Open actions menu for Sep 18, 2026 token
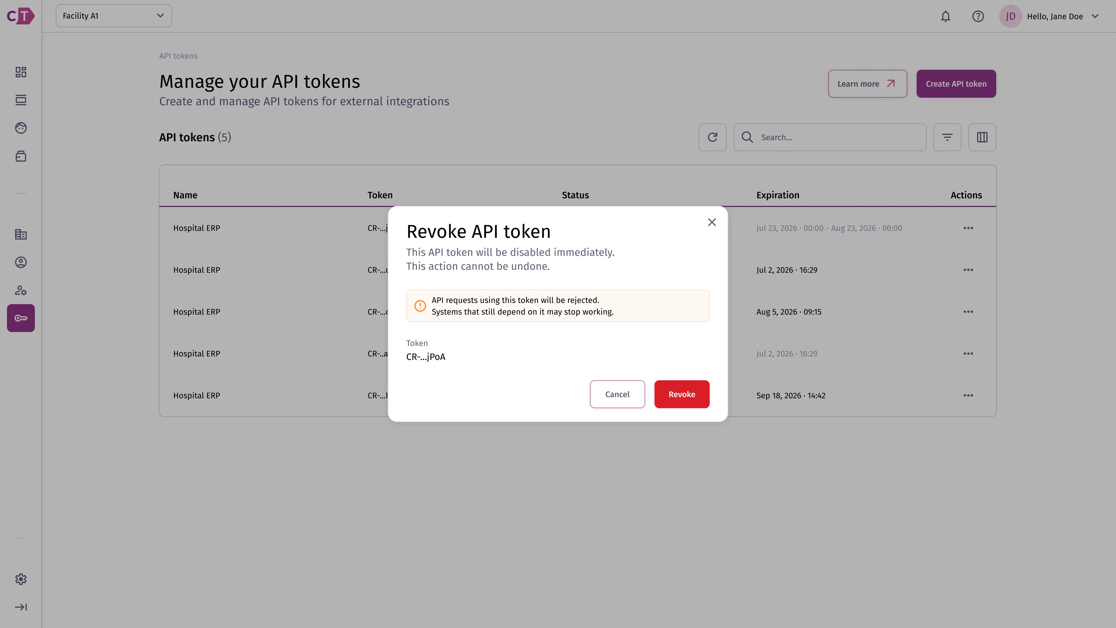1116x628 pixels. click(968, 396)
